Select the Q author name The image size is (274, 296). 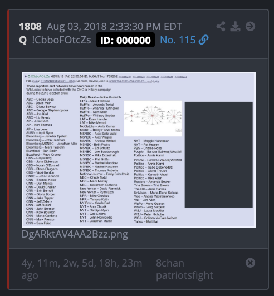23,40
